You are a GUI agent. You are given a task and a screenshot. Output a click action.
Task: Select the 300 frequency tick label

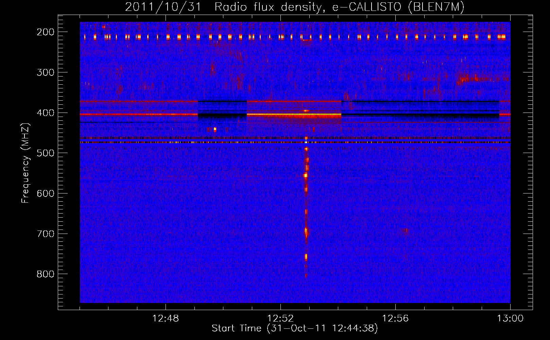click(46, 72)
